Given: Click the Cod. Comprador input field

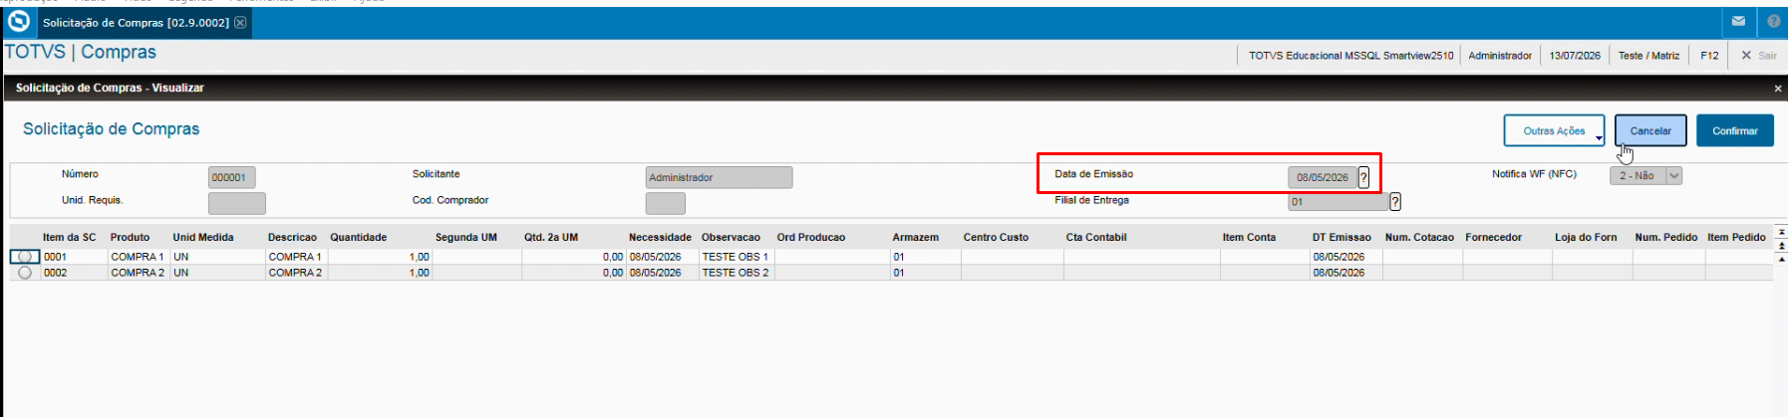Looking at the screenshot, I should tap(665, 203).
